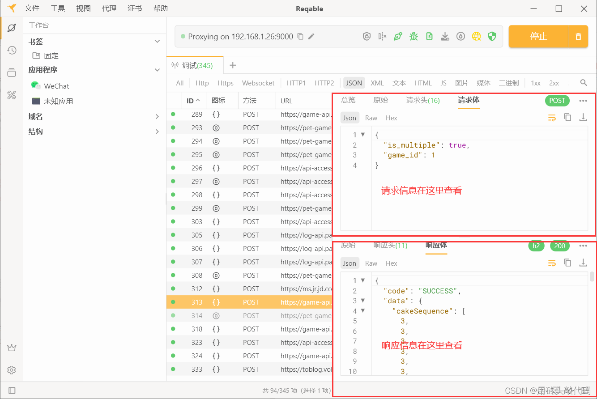Open the debug compass icon in the left sidebar

[12, 28]
